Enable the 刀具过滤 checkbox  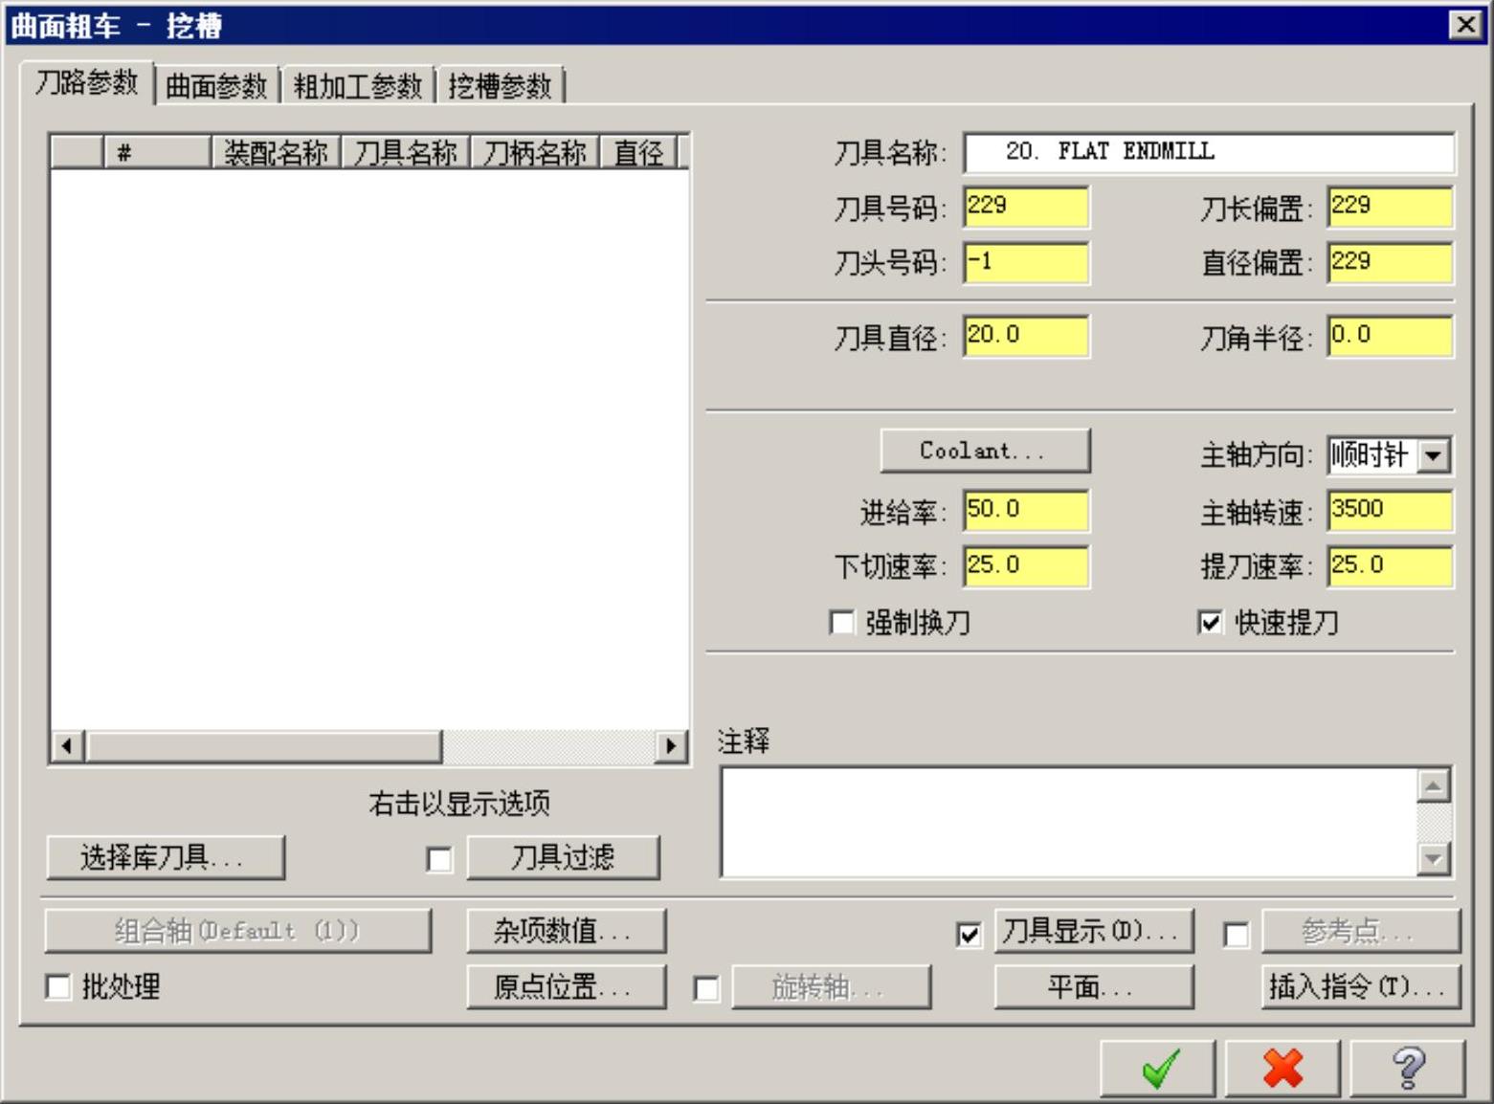coord(439,858)
